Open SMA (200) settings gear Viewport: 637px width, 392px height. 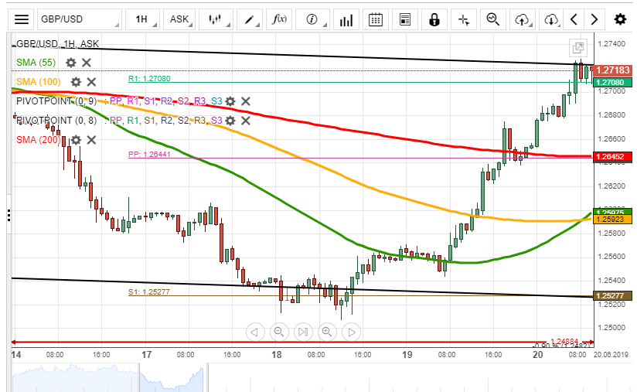76,140
